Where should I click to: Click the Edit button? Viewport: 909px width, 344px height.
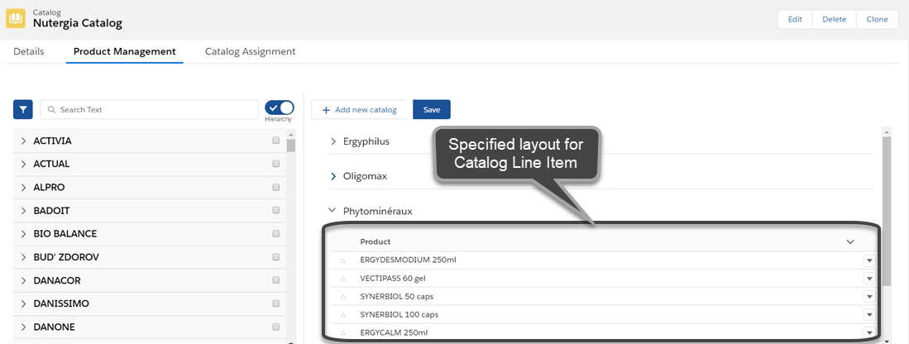[795, 19]
